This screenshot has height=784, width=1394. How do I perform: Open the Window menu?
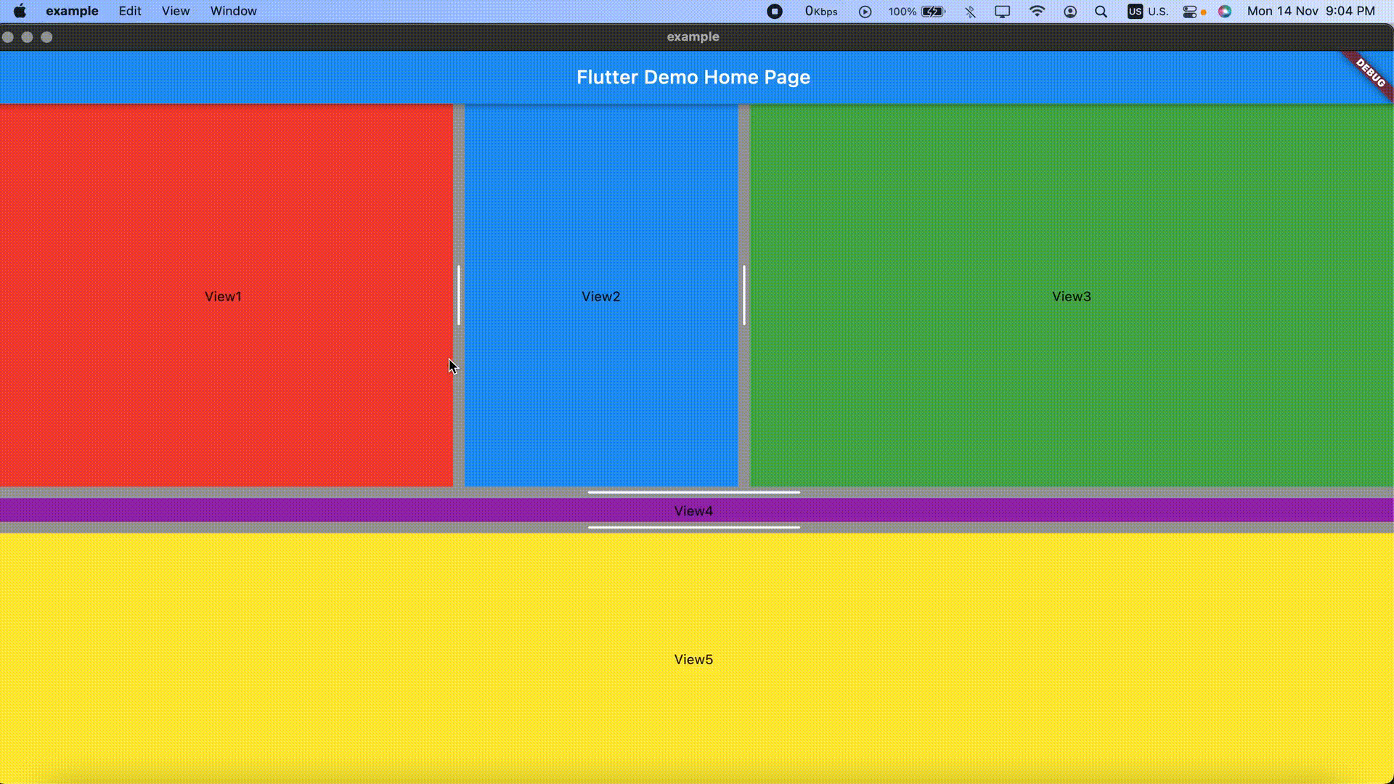click(233, 11)
